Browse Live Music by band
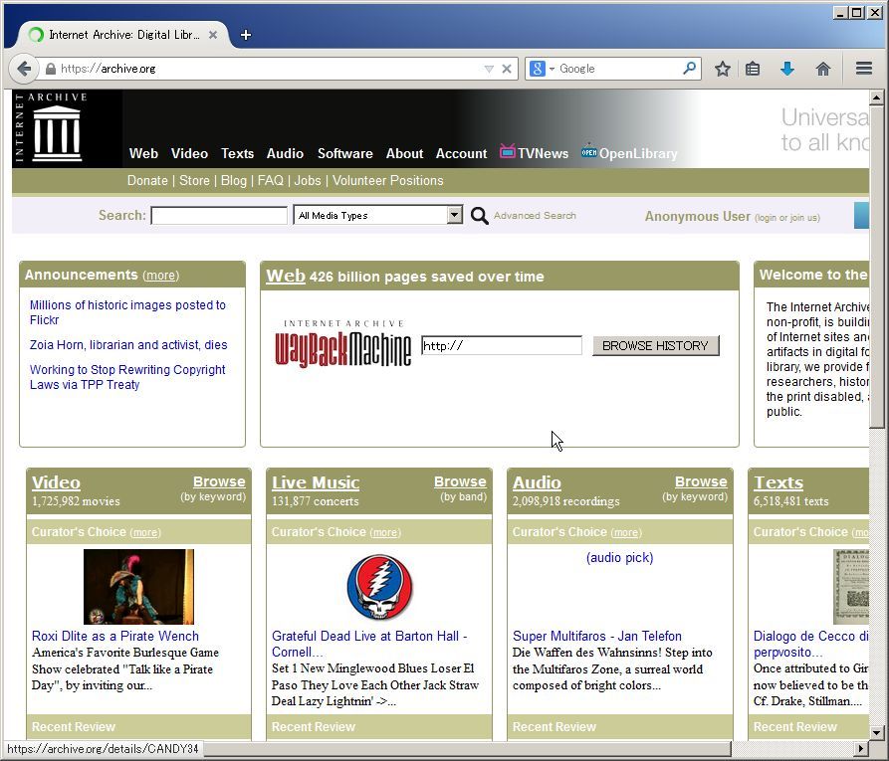889x761 pixels. (x=460, y=481)
